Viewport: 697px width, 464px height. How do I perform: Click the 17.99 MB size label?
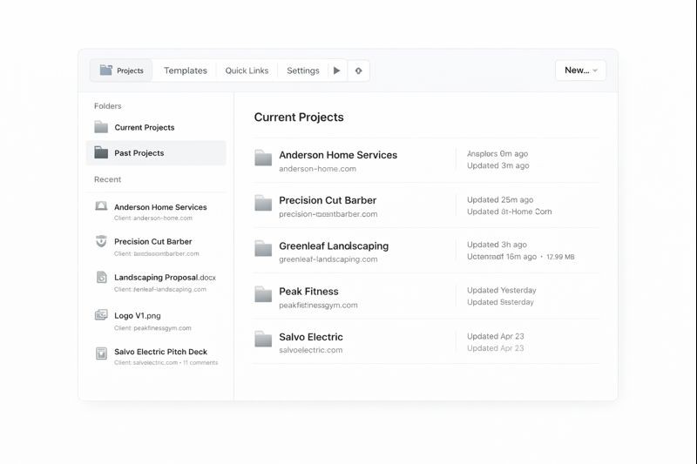pos(560,257)
